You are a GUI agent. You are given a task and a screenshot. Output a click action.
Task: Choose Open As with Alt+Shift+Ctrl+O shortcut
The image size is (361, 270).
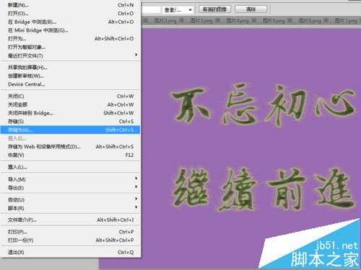pyautogui.click(x=70, y=38)
